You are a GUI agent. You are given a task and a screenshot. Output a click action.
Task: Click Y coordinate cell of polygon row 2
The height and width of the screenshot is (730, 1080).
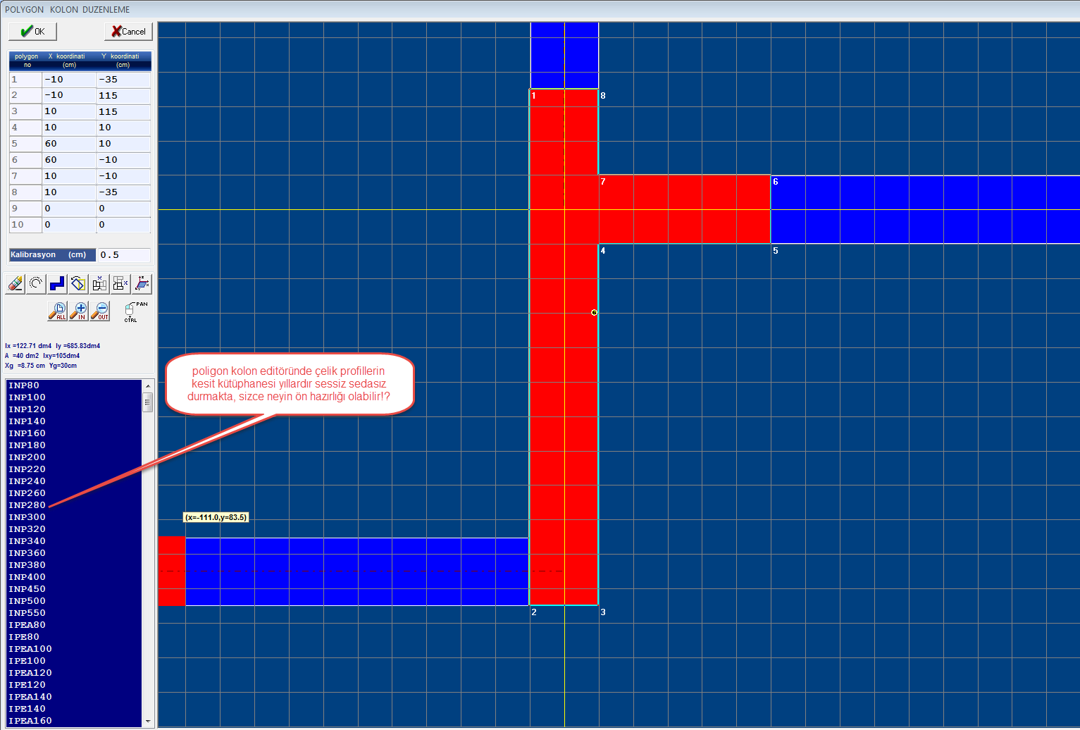(x=123, y=96)
